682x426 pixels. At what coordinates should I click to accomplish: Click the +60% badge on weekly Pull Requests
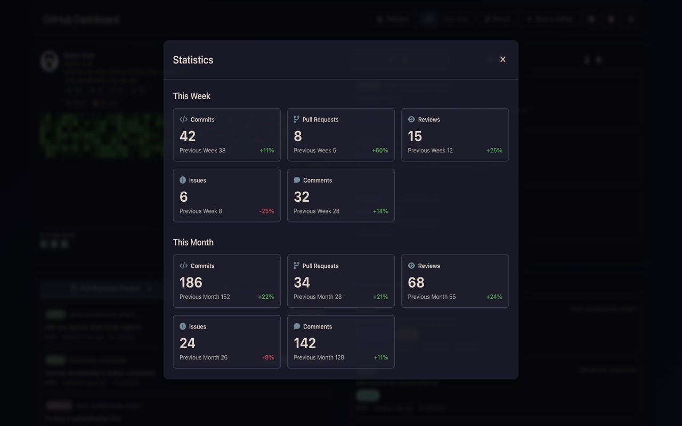[x=379, y=150]
